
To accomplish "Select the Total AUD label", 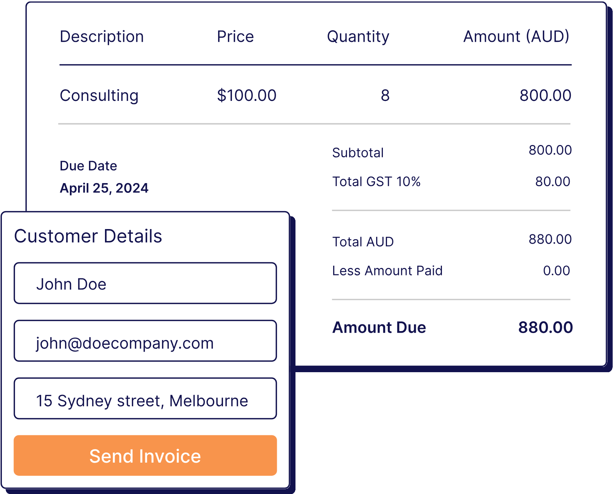I will click(363, 242).
